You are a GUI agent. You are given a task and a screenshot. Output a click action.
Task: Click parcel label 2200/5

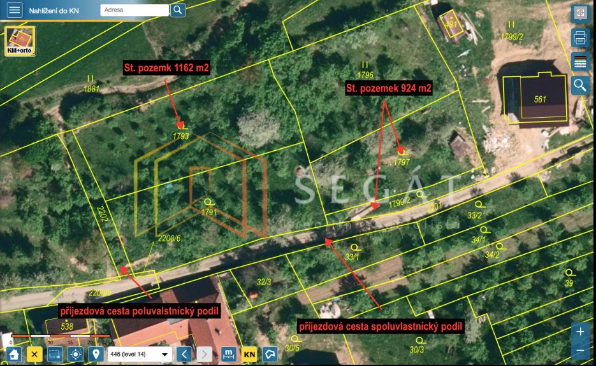pyautogui.click(x=100, y=292)
